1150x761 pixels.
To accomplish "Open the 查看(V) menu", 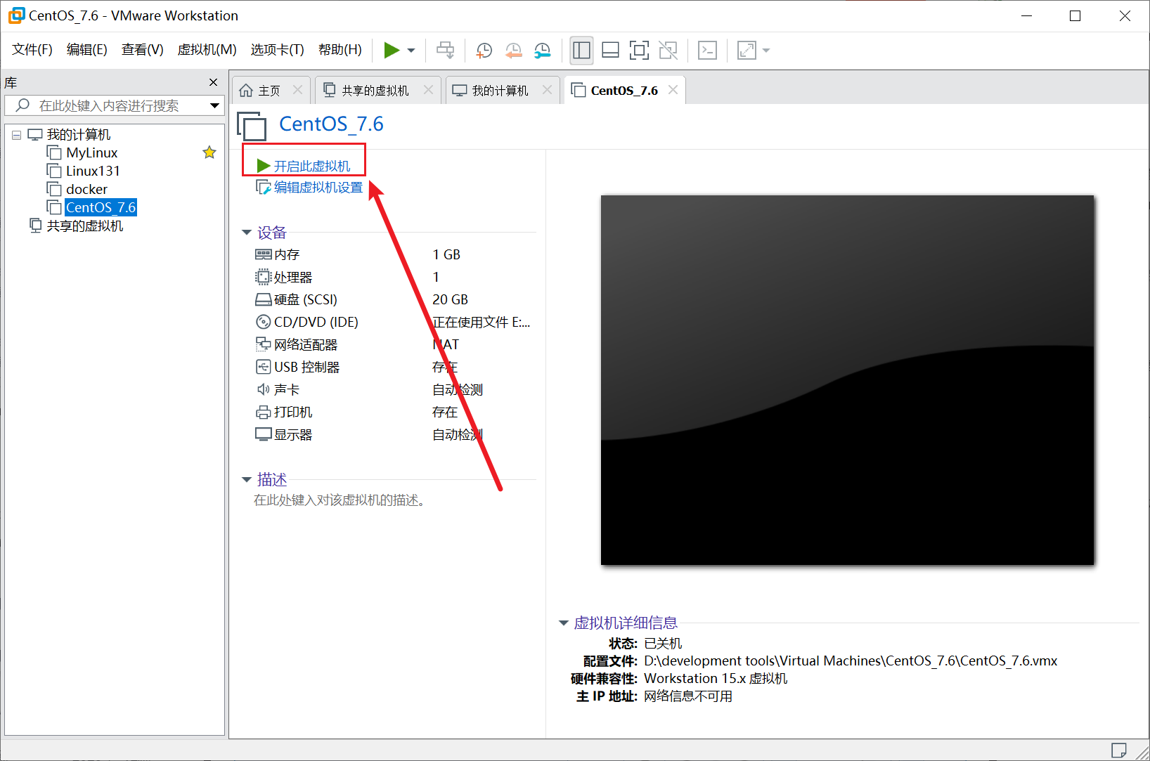I will pyautogui.click(x=143, y=50).
